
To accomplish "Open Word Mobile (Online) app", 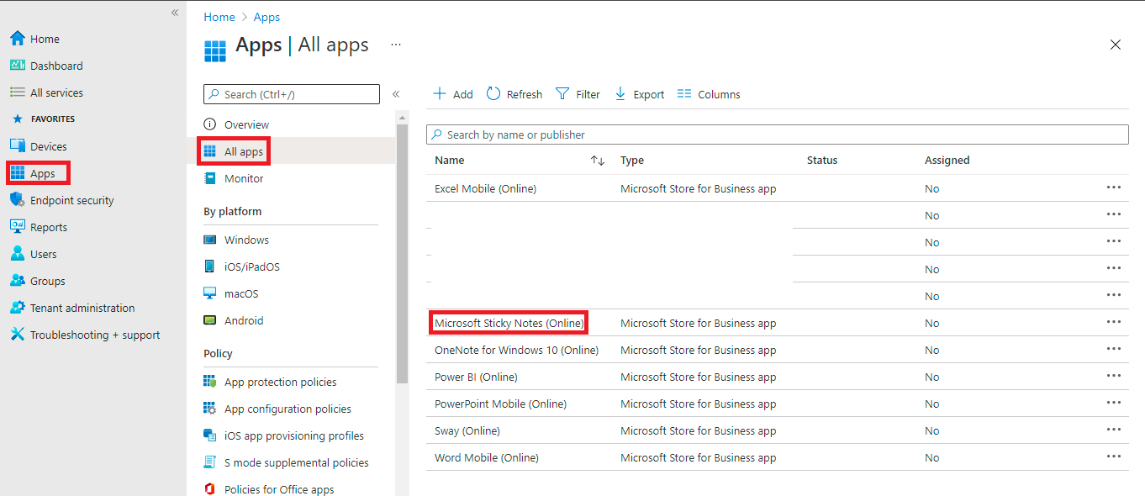I will coord(487,457).
